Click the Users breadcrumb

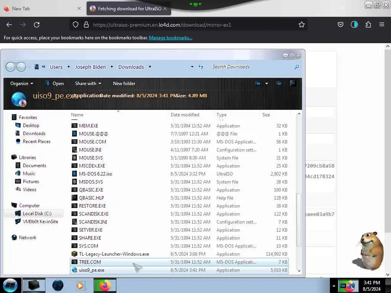(x=56, y=67)
